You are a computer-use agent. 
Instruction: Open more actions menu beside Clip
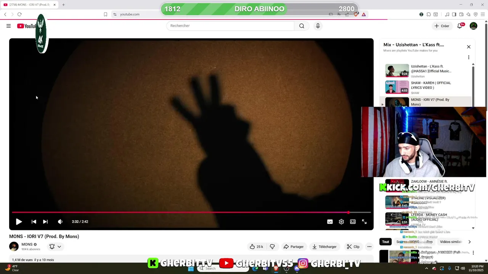coord(369,247)
